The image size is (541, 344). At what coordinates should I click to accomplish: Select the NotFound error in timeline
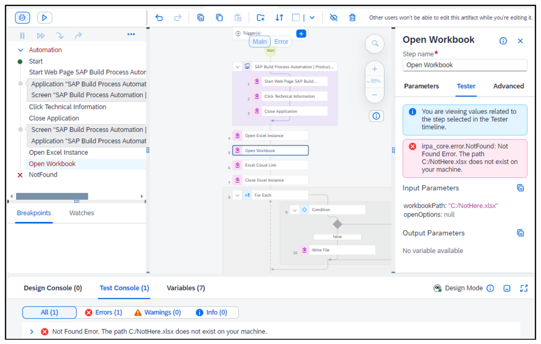43,175
